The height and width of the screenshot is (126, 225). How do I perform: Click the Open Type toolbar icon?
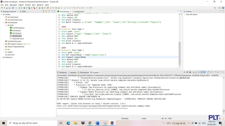point(48,8)
